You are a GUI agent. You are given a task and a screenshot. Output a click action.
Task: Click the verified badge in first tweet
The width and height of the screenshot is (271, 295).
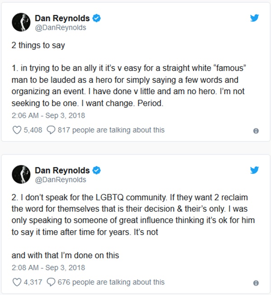point(97,19)
